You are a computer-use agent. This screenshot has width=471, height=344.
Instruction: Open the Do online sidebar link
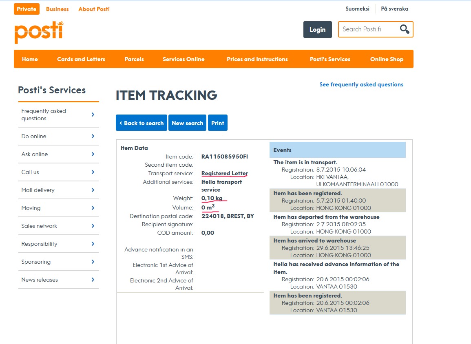tap(33, 136)
